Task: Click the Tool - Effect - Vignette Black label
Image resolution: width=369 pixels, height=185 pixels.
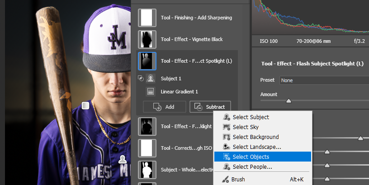Action: (192, 39)
